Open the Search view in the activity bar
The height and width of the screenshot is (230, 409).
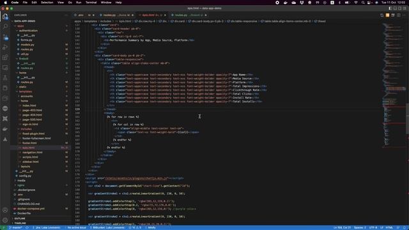[5, 26]
